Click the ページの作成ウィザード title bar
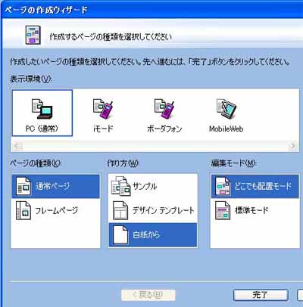Screen dimensions: 303x307 pyautogui.click(x=151, y=10)
